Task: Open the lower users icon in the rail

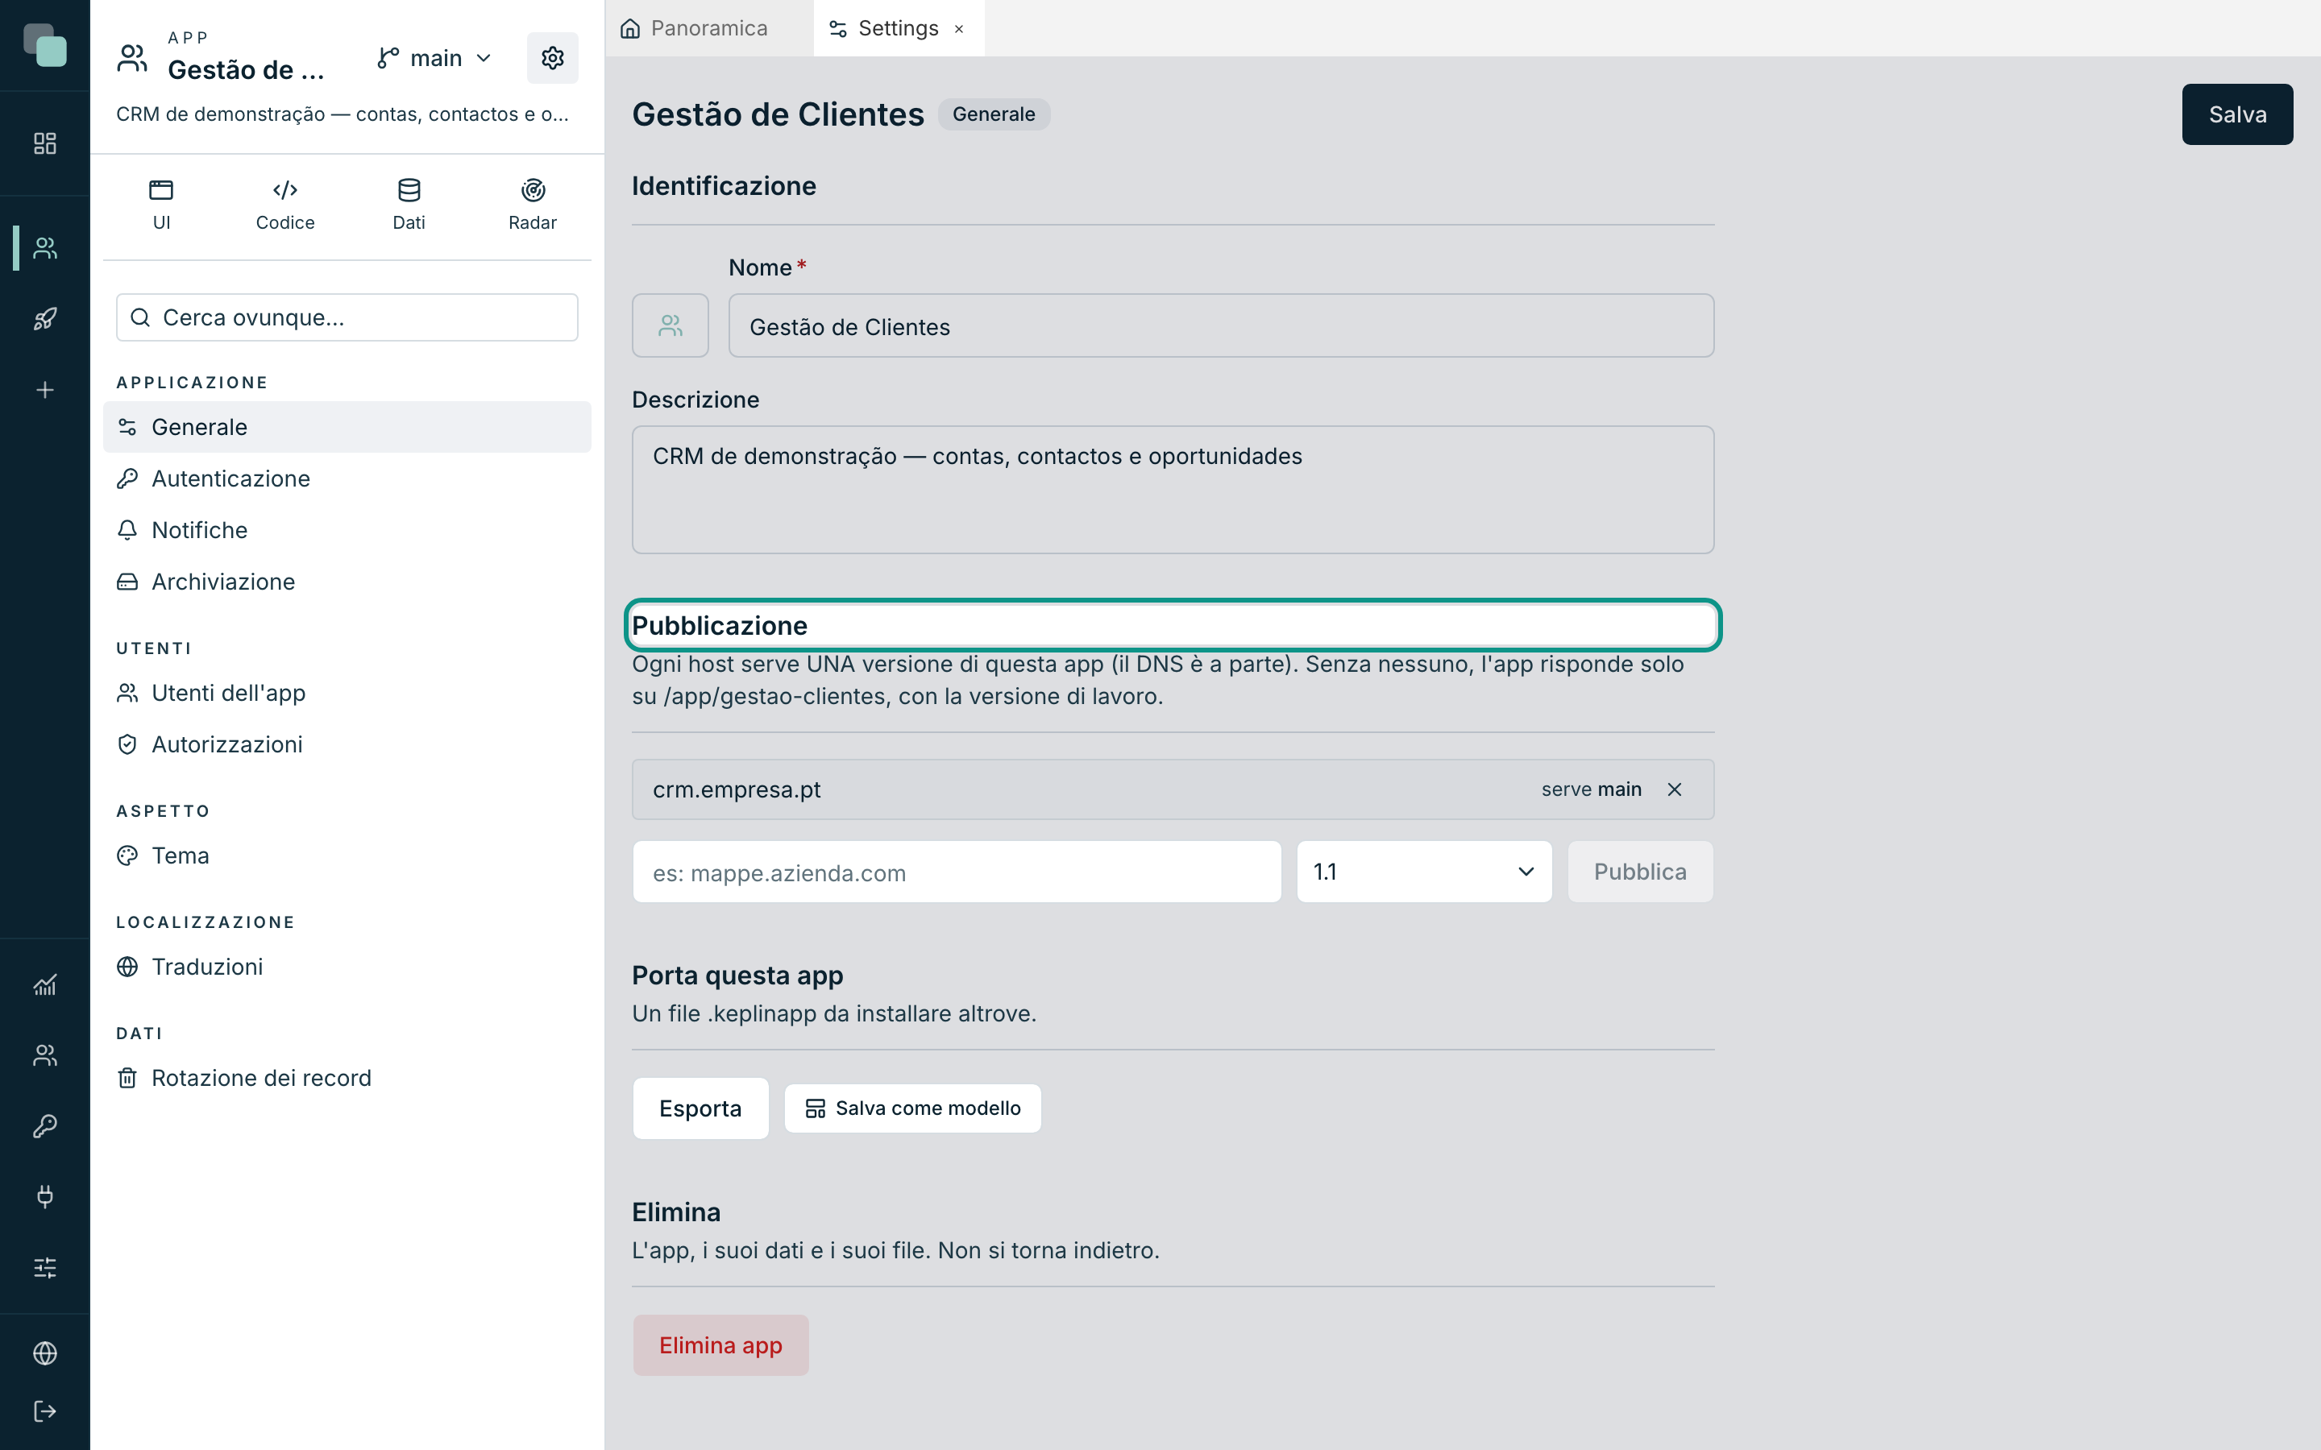Action: point(45,1055)
